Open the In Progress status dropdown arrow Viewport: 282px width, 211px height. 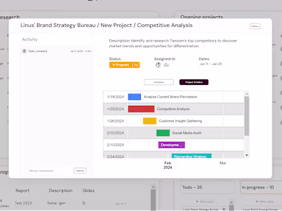(x=136, y=65)
